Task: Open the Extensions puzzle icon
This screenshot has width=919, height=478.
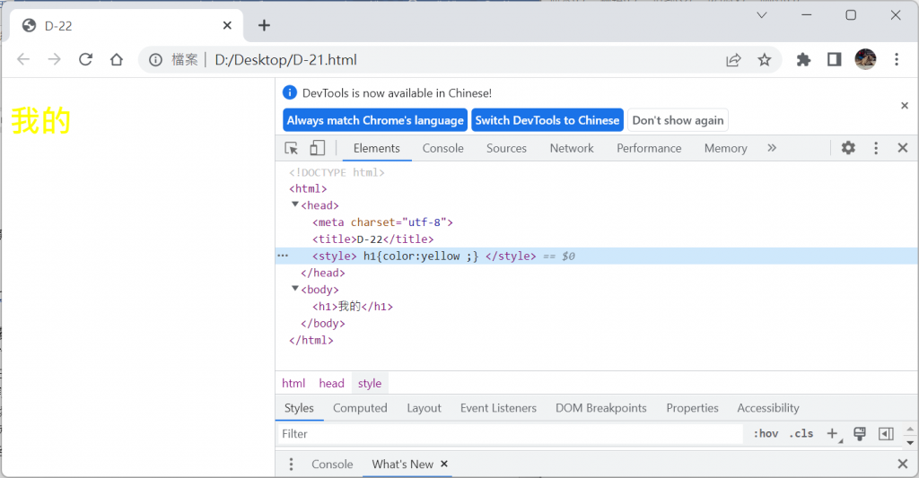Action: pos(803,59)
